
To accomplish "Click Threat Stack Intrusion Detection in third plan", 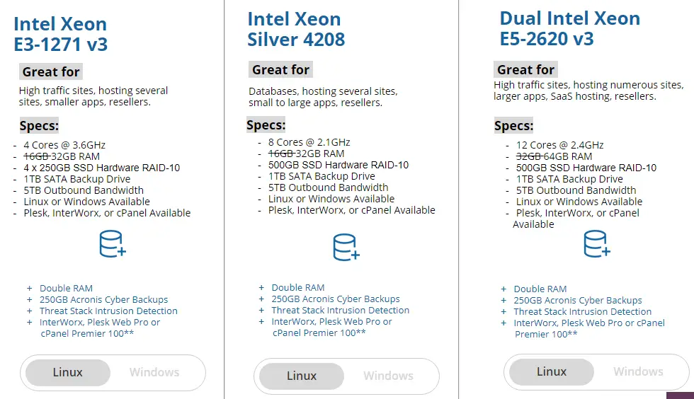I will pos(582,312).
